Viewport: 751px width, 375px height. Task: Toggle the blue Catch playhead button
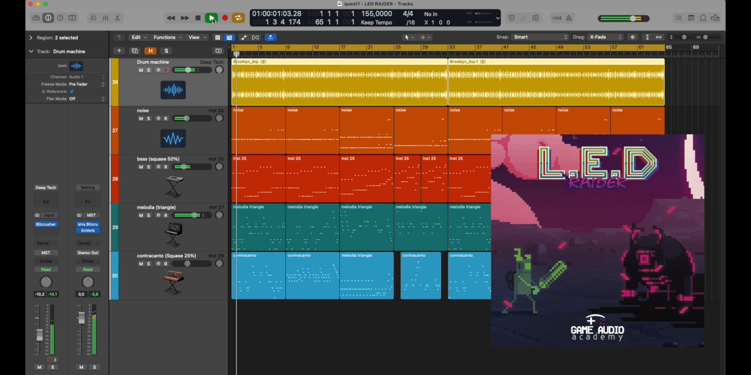point(271,37)
